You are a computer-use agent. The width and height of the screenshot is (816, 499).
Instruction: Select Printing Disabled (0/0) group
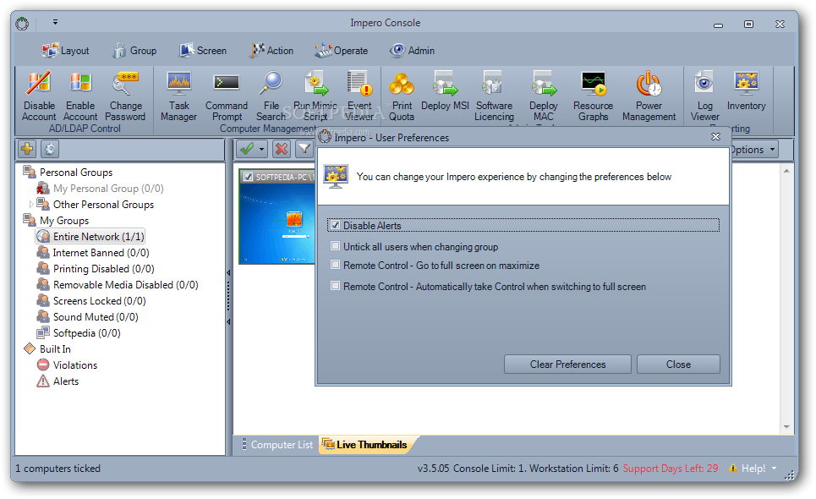pos(96,268)
